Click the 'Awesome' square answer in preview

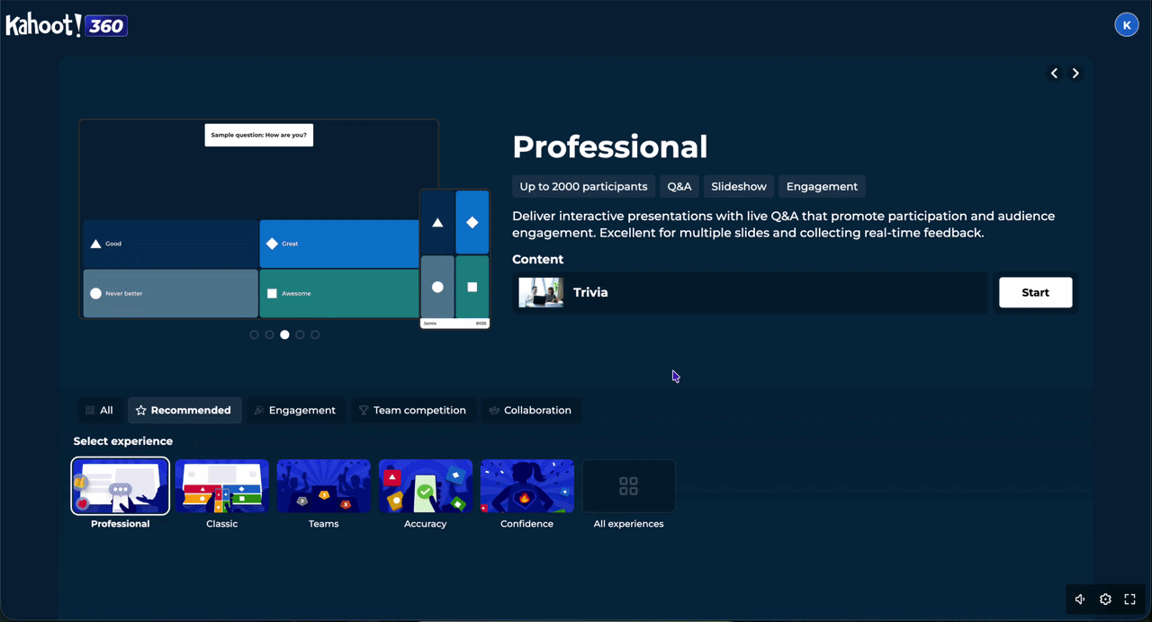(339, 294)
